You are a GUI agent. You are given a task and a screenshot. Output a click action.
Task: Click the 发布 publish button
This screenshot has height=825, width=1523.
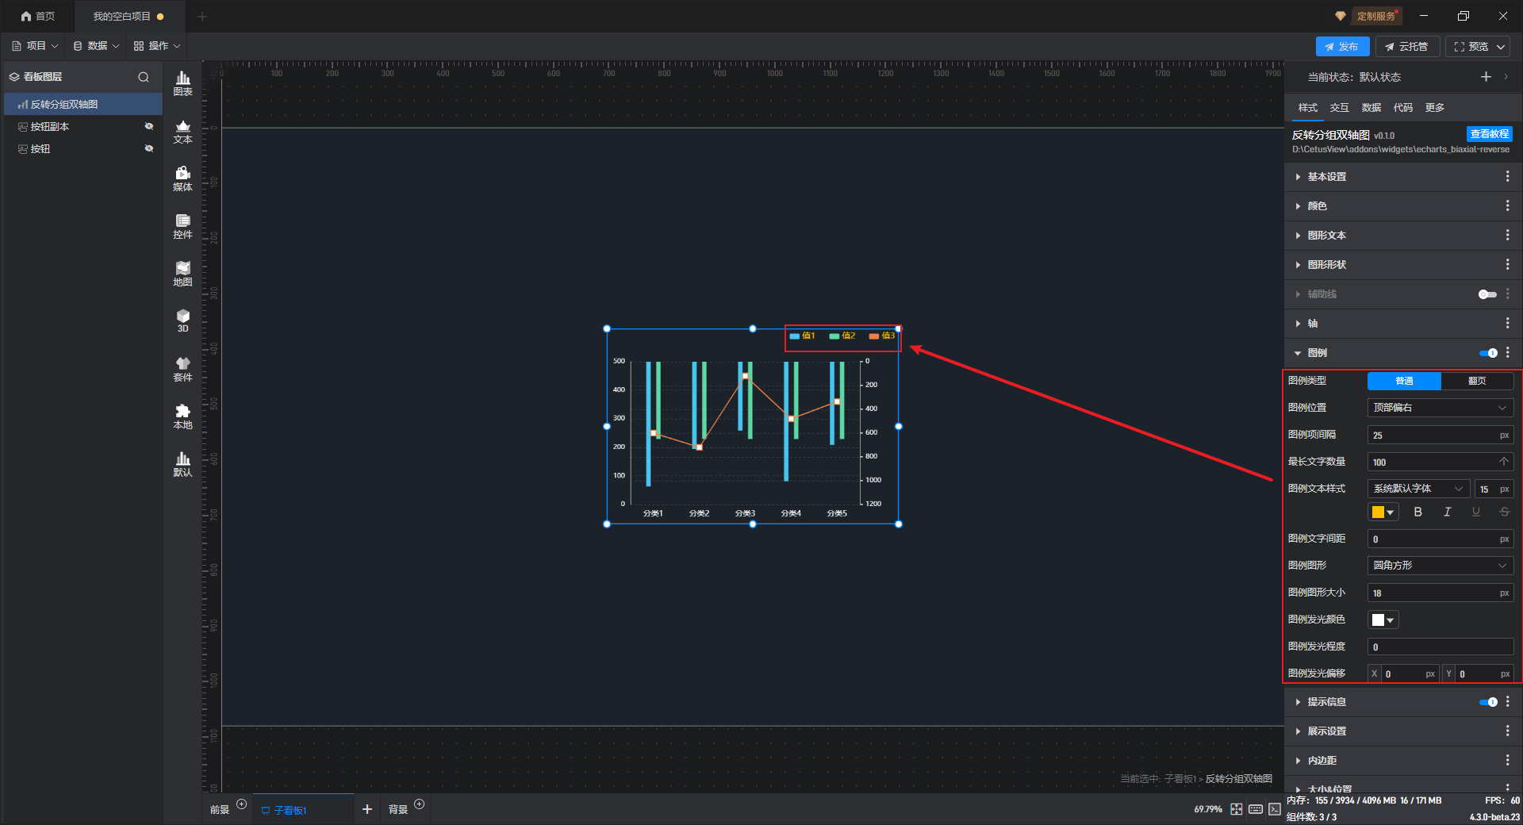click(x=1342, y=47)
